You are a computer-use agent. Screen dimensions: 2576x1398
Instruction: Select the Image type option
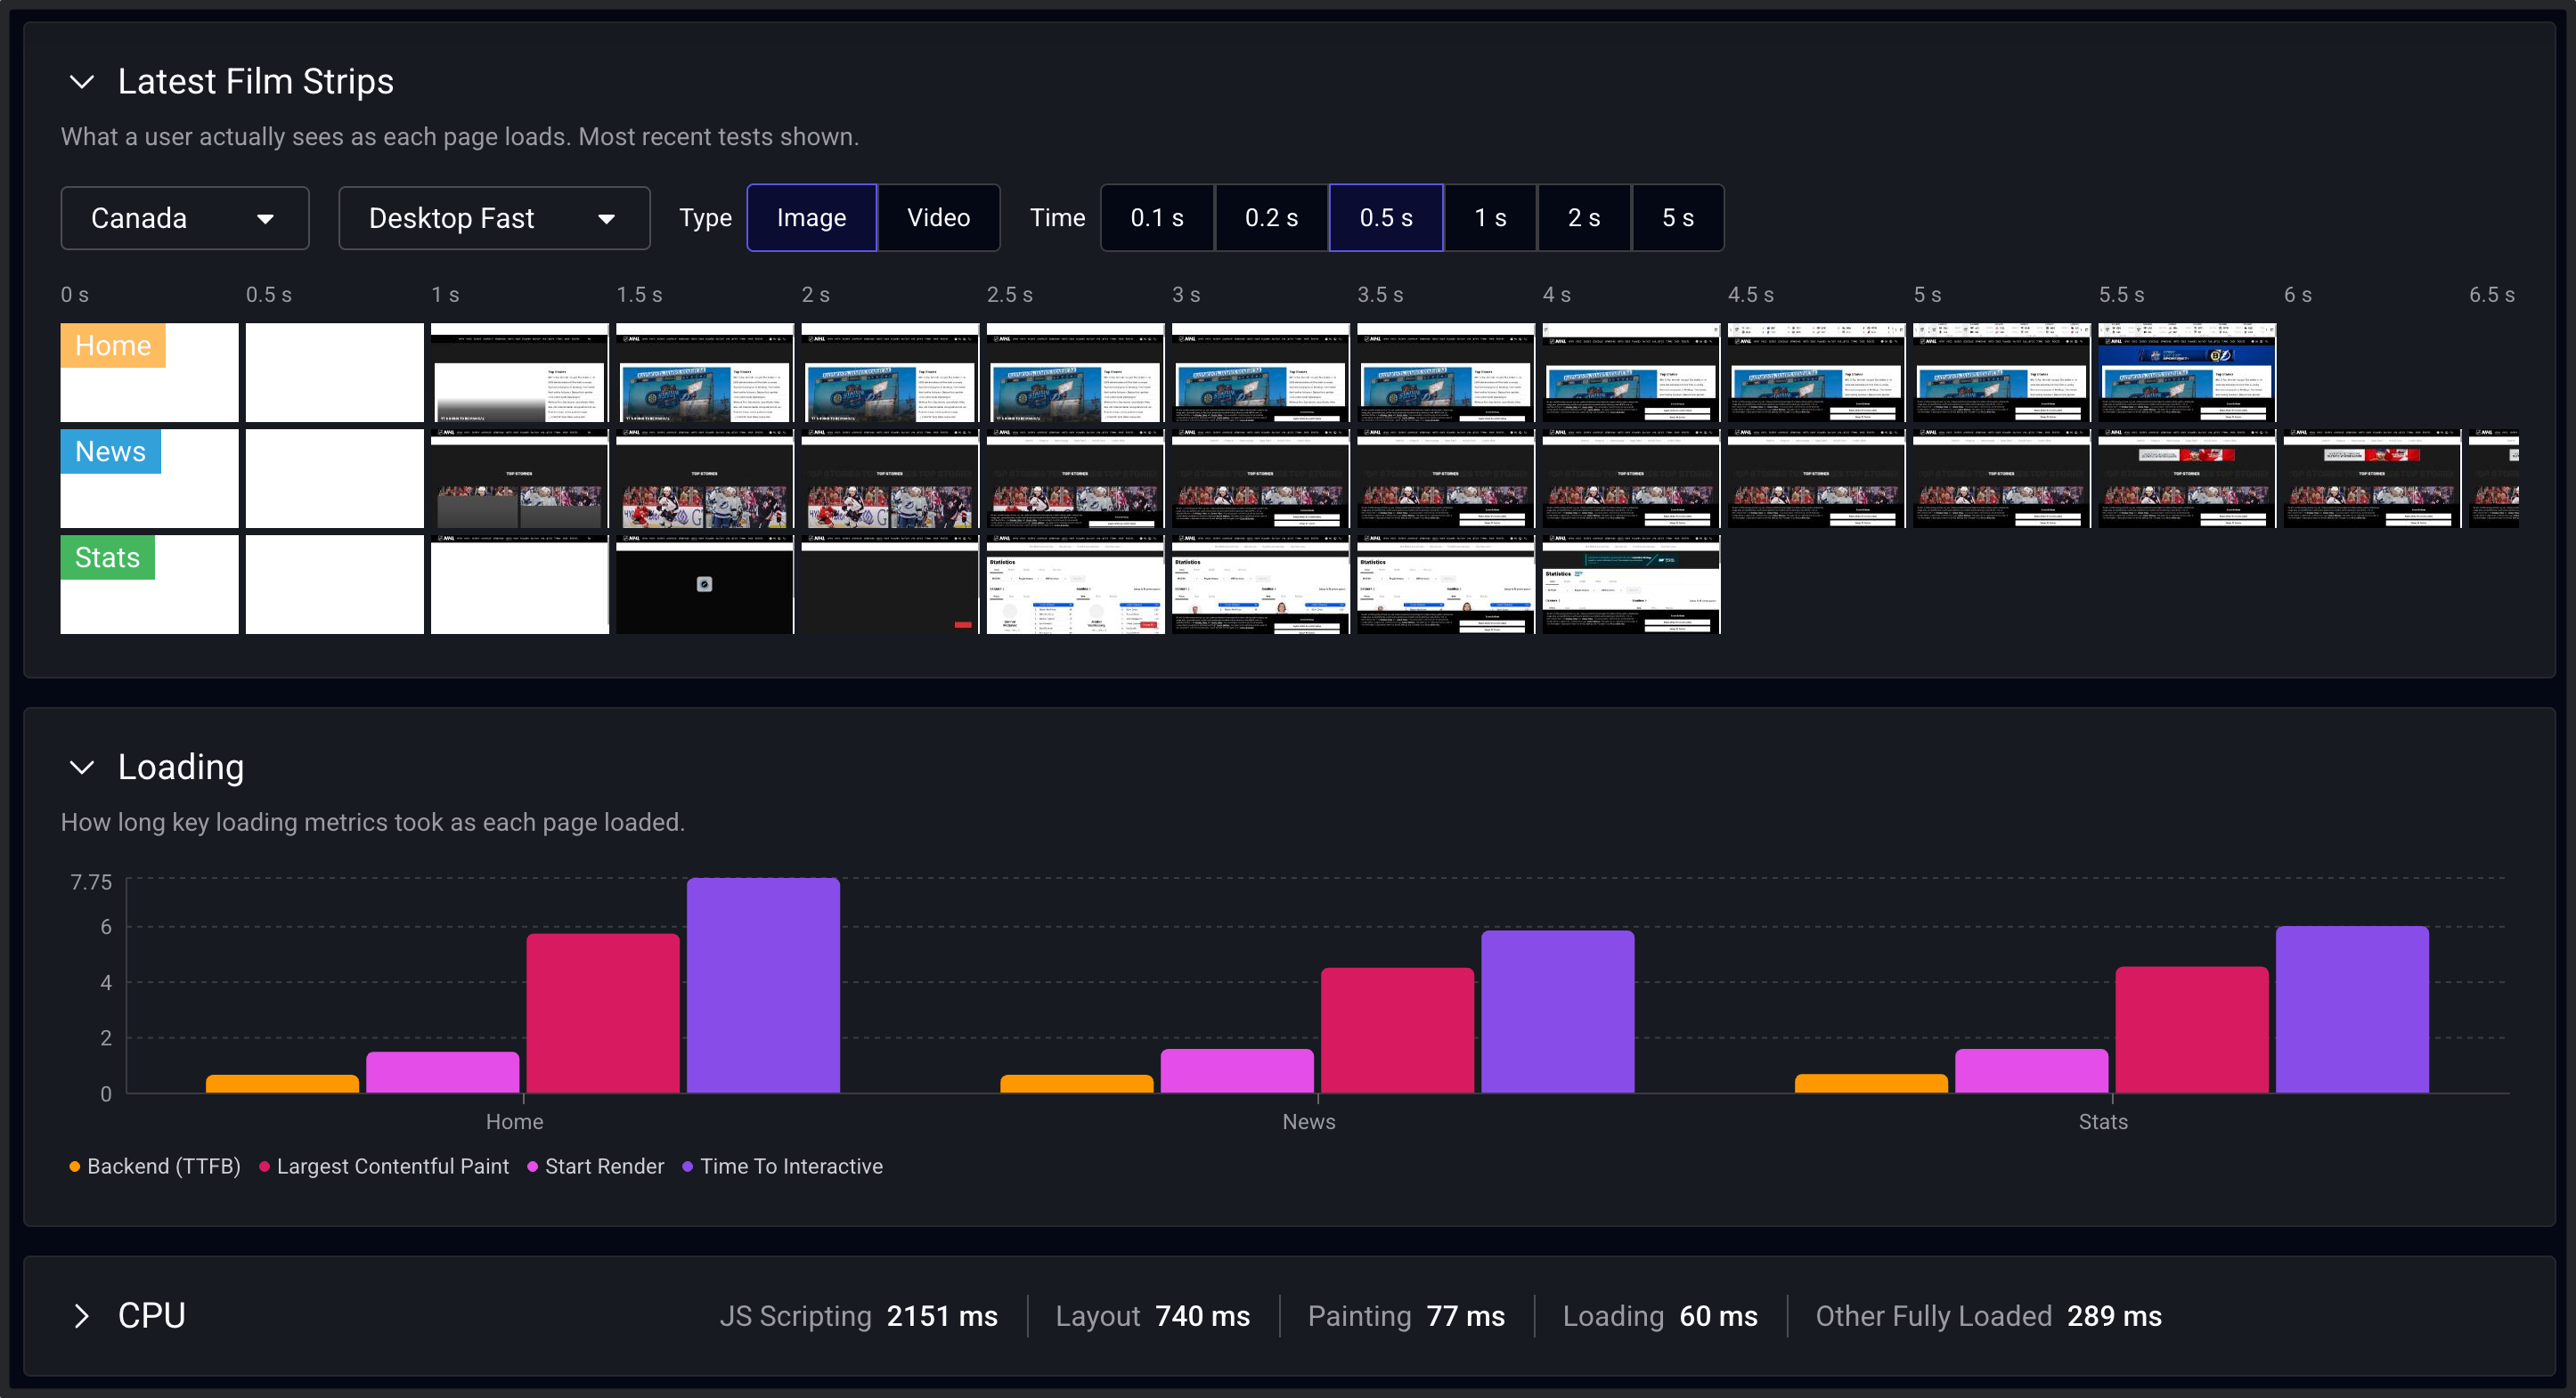(x=811, y=217)
